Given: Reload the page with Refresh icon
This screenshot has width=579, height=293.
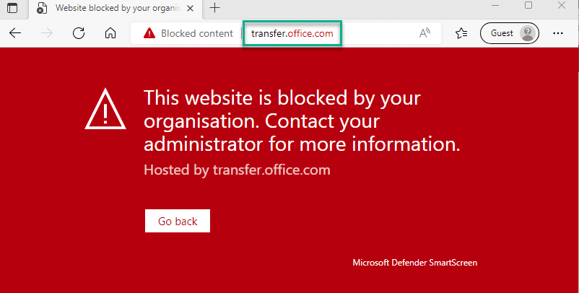Looking at the screenshot, I should pyautogui.click(x=79, y=33).
